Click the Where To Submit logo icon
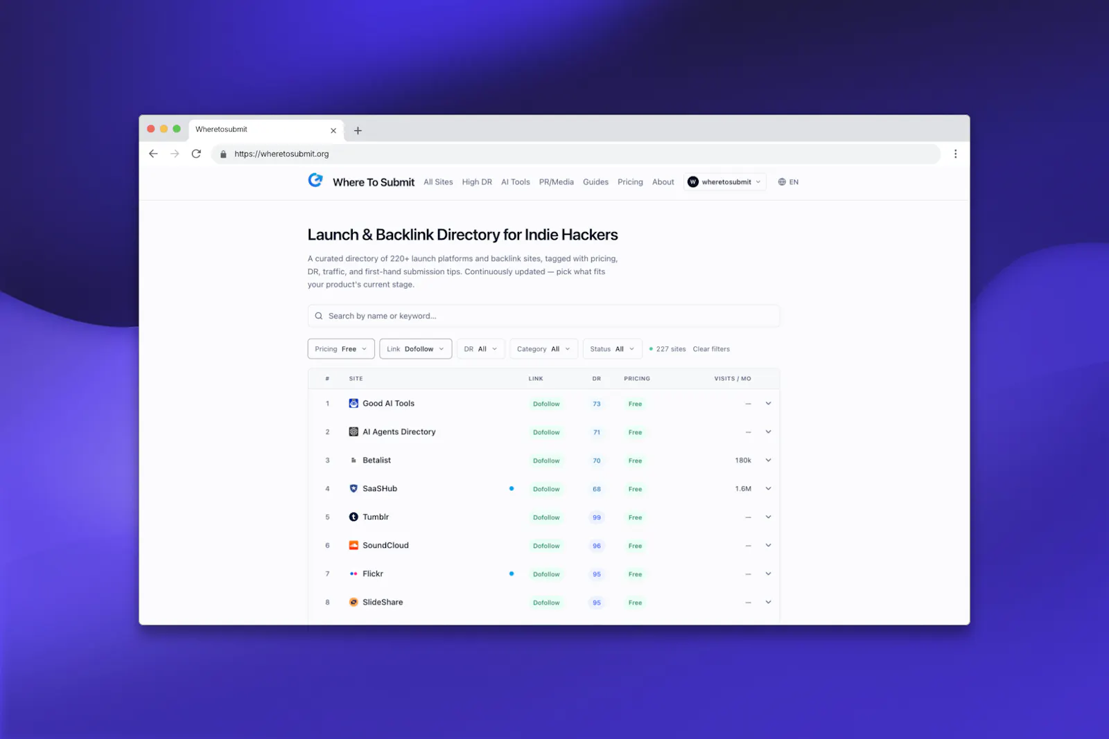Image resolution: width=1109 pixels, height=739 pixels. pyautogui.click(x=315, y=181)
